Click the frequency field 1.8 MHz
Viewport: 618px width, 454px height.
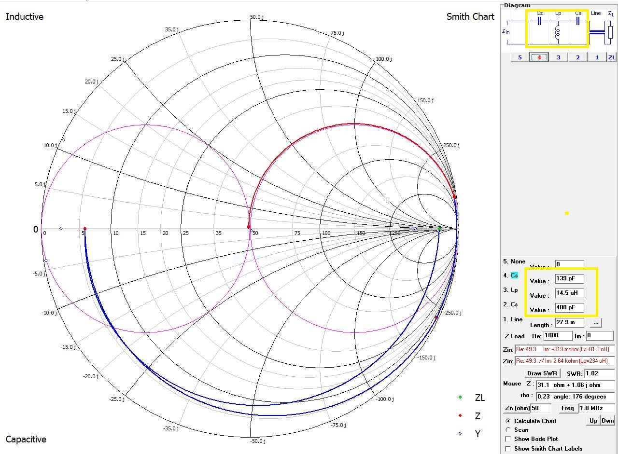pyautogui.click(x=597, y=408)
